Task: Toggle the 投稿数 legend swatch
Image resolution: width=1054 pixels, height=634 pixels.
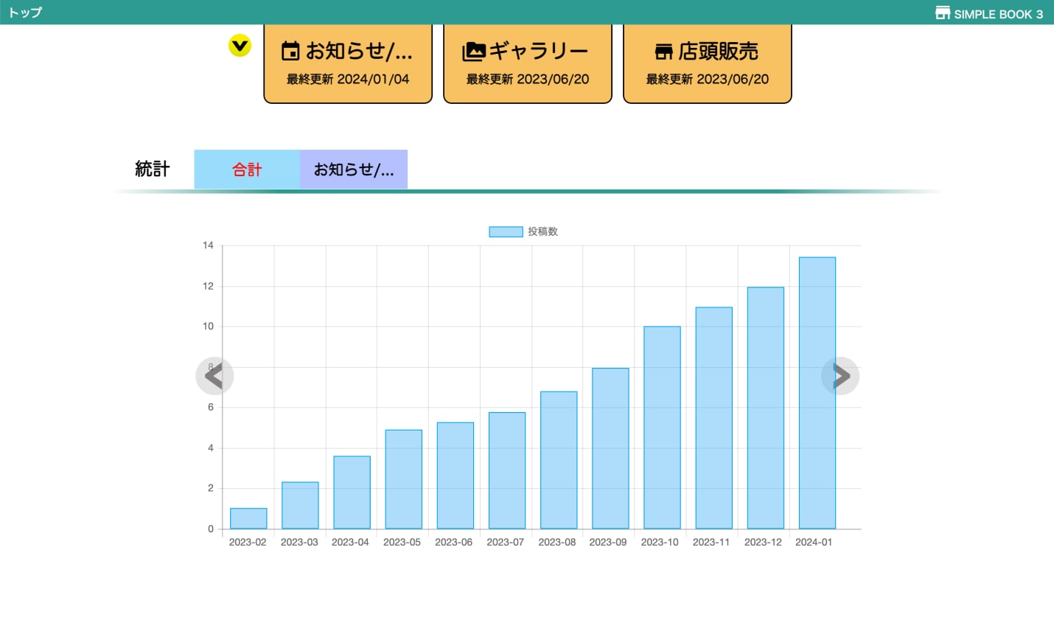Action: [x=506, y=231]
